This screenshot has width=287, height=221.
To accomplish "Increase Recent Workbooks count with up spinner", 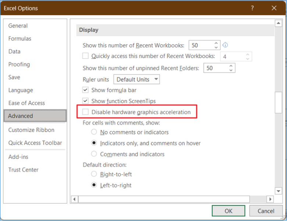I will (x=216, y=43).
